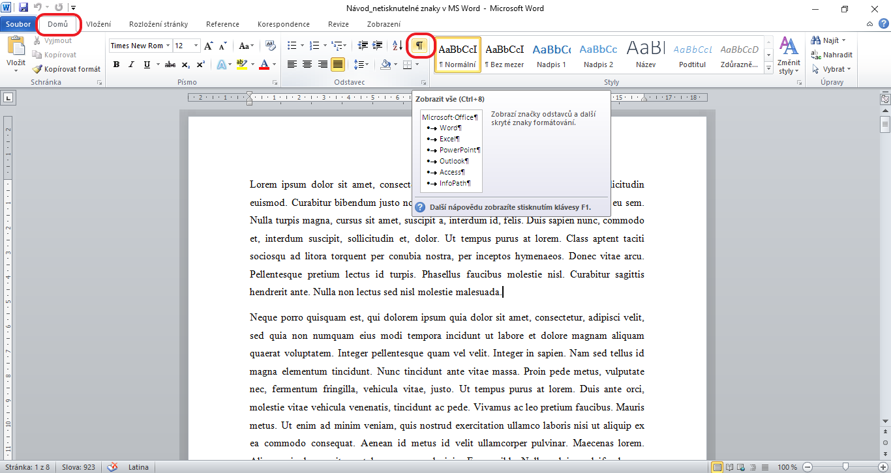Image resolution: width=891 pixels, height=473 pixels.
Task: Apply the Nadpis 2 style
Action: pyautogui.click(x=599, y=55)
